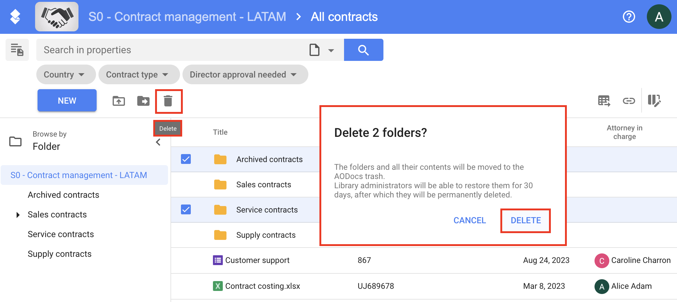Click the export table view icon
The height and width of the screenshot is (302, 677).
click(604, 101)
